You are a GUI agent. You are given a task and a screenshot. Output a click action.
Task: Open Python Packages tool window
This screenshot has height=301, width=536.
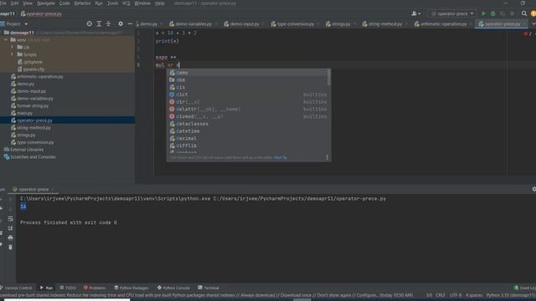131,288
